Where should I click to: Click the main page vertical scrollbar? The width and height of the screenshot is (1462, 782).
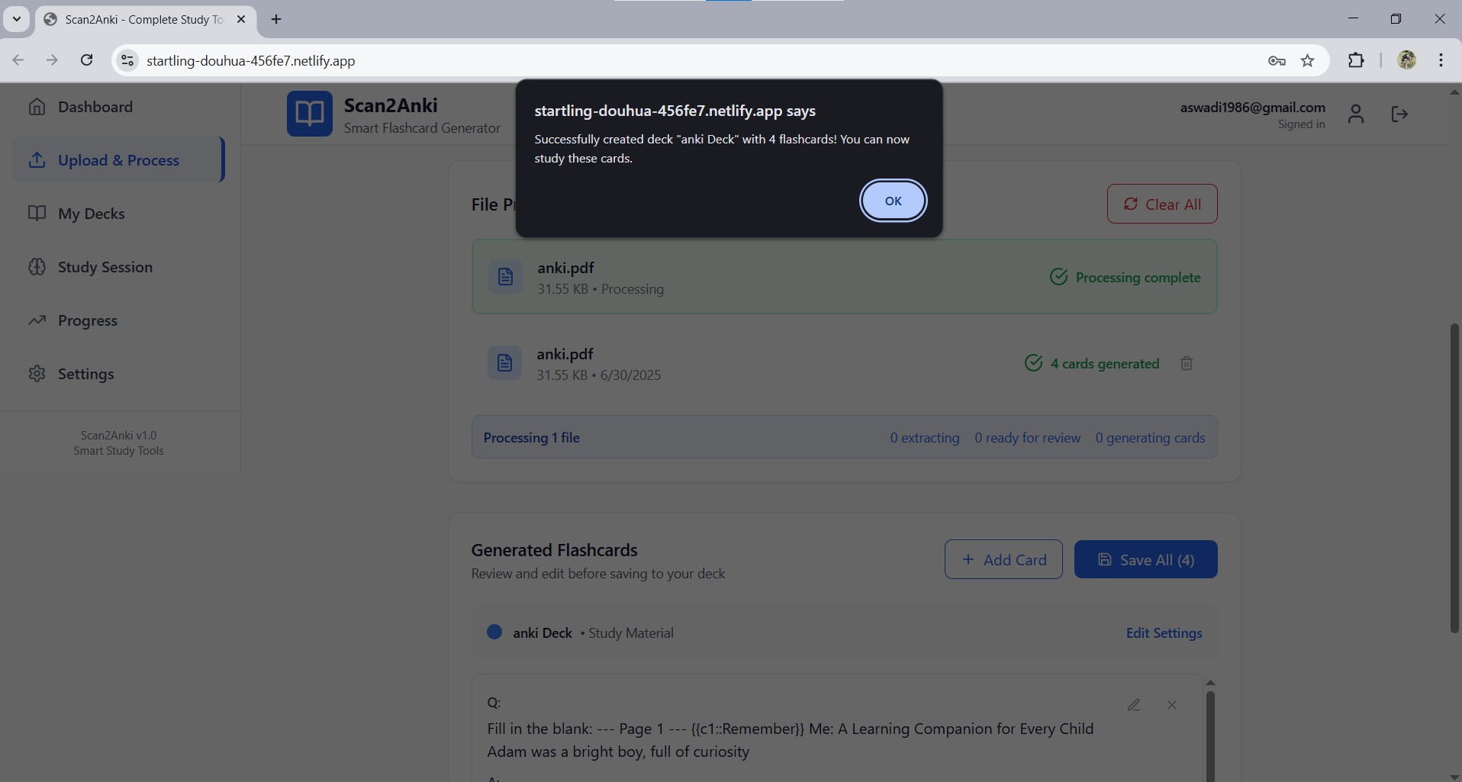(x=1454, y=478)
